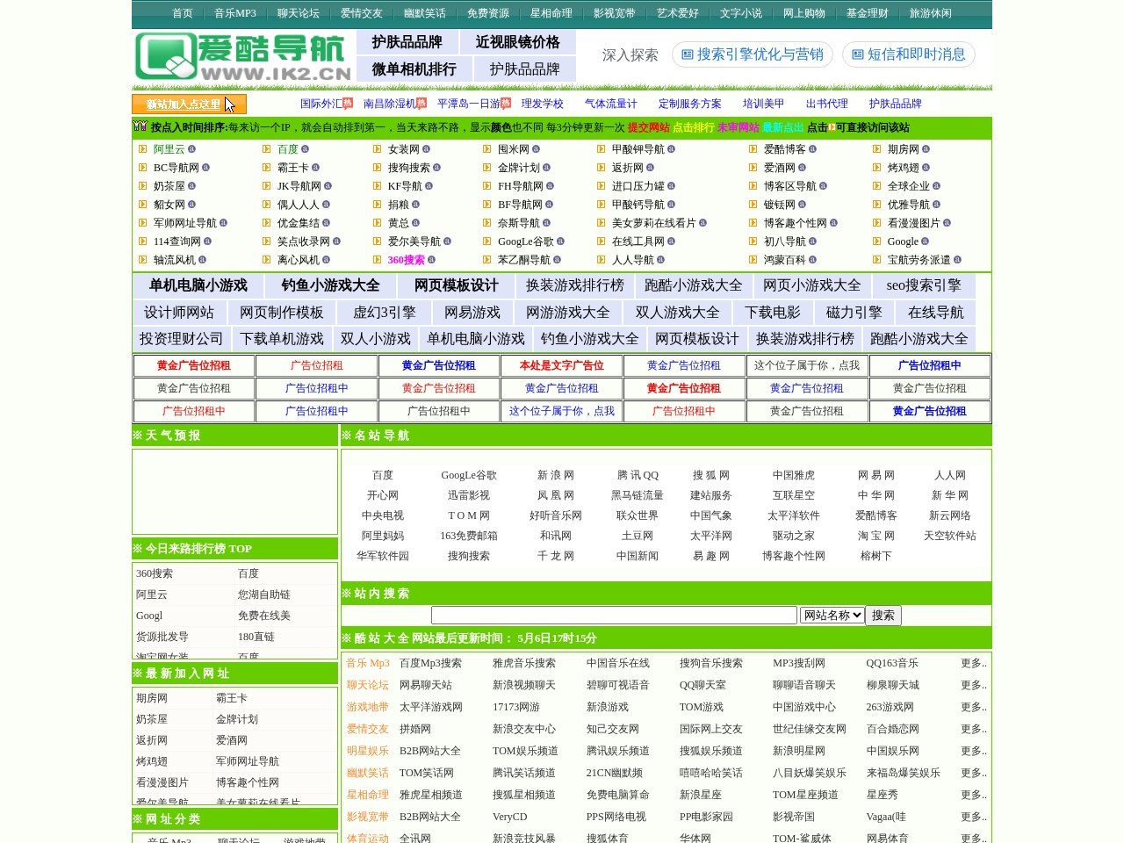
Task: Click the 点击排行 yellow link
Action: pos(694,127)
